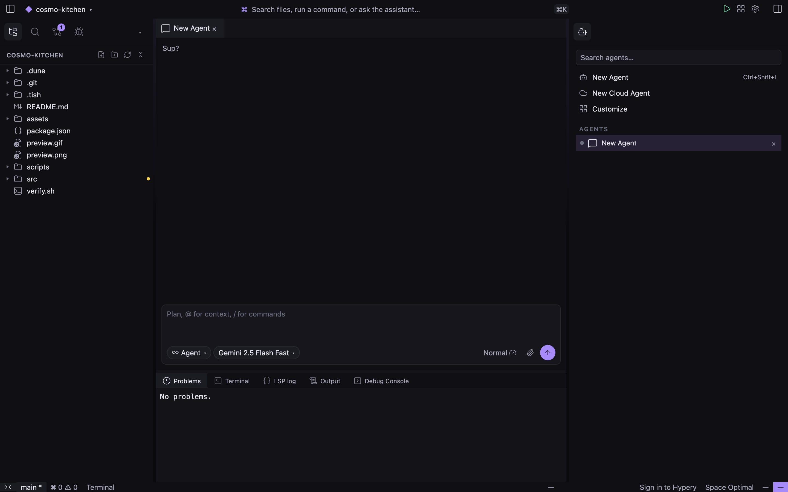
Task: Toggle the Normal speed mode control
Action: 500,353
